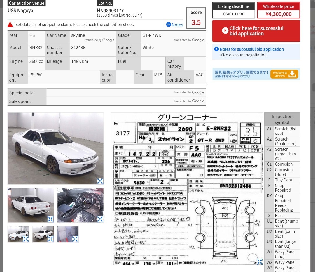The image size is (315, 272).
Task: Open the successful bid application button
Action: [x=256, y=31]
